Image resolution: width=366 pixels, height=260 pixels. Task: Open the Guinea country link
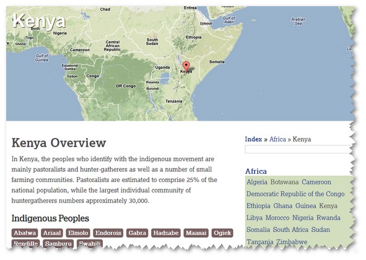[x=305, y=206]
